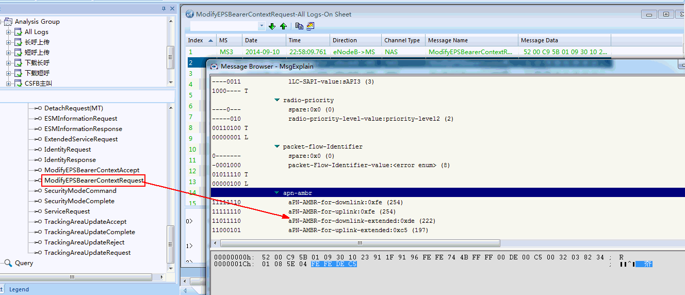
Task: Expand the CSFB主叫 tree node
Action: point(8,83)
